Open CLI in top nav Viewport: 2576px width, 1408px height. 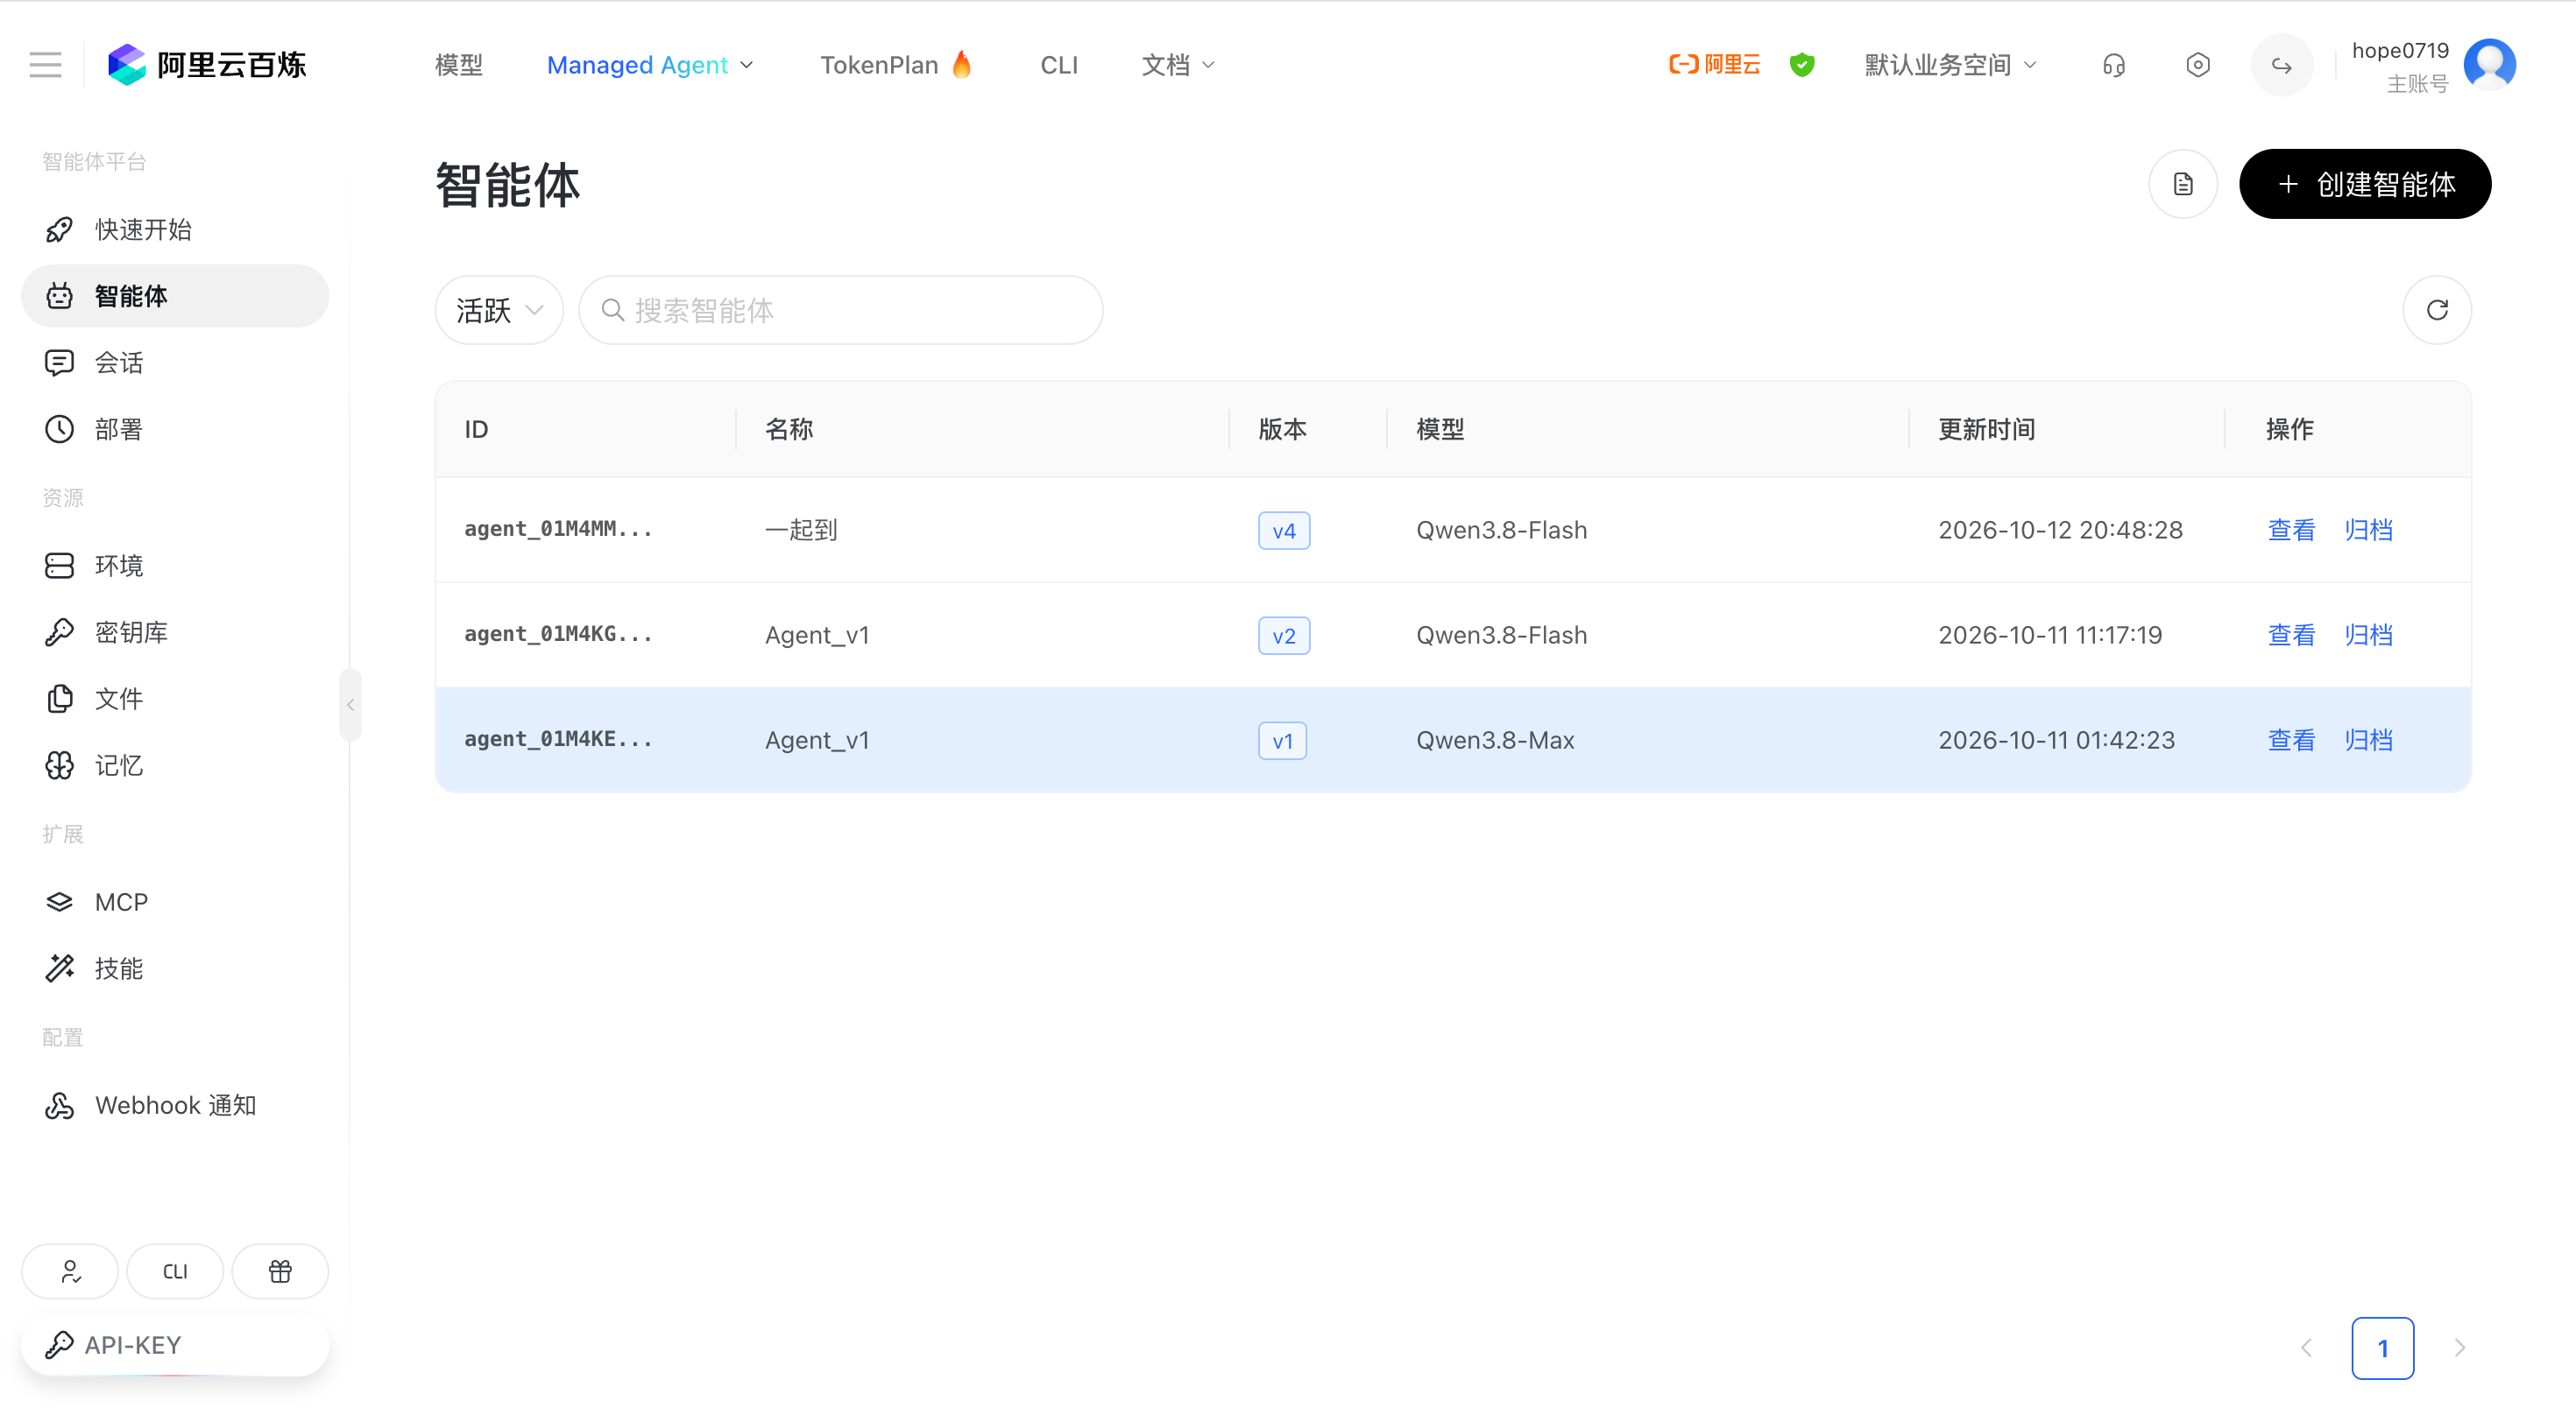[x=1059, y=65]
